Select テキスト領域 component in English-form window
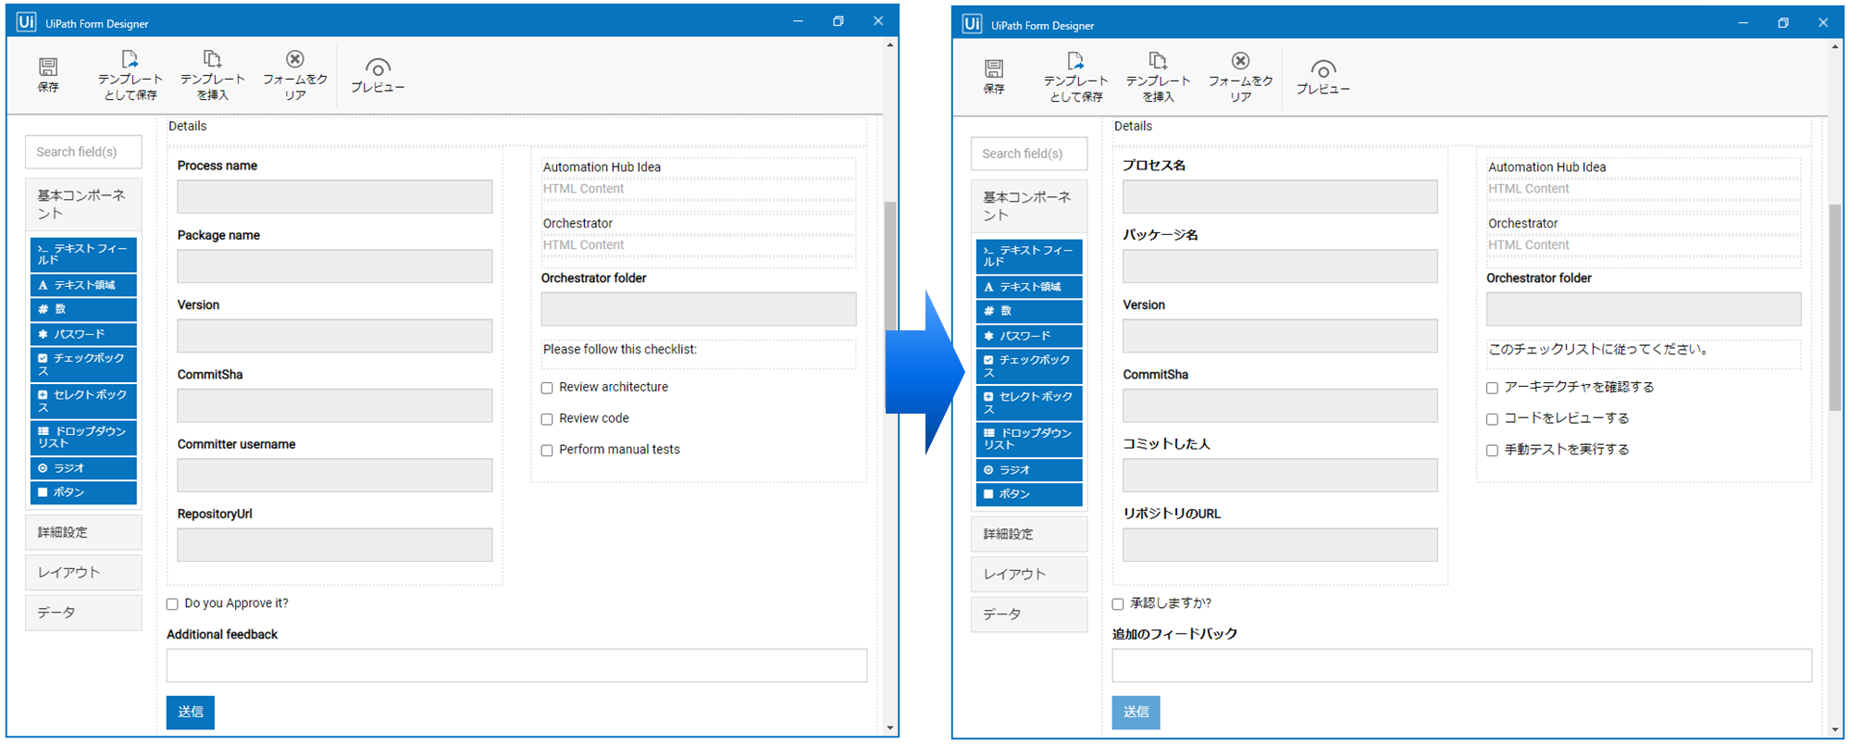This screenshot has width=1850, height=744. coord(83,285)
